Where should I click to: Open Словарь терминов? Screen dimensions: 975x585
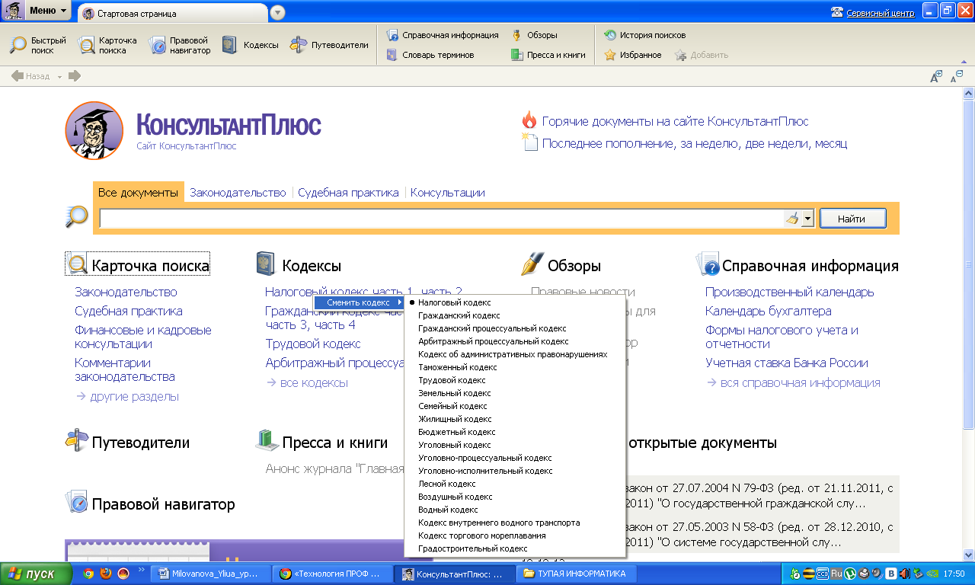[x=430, y=55]
